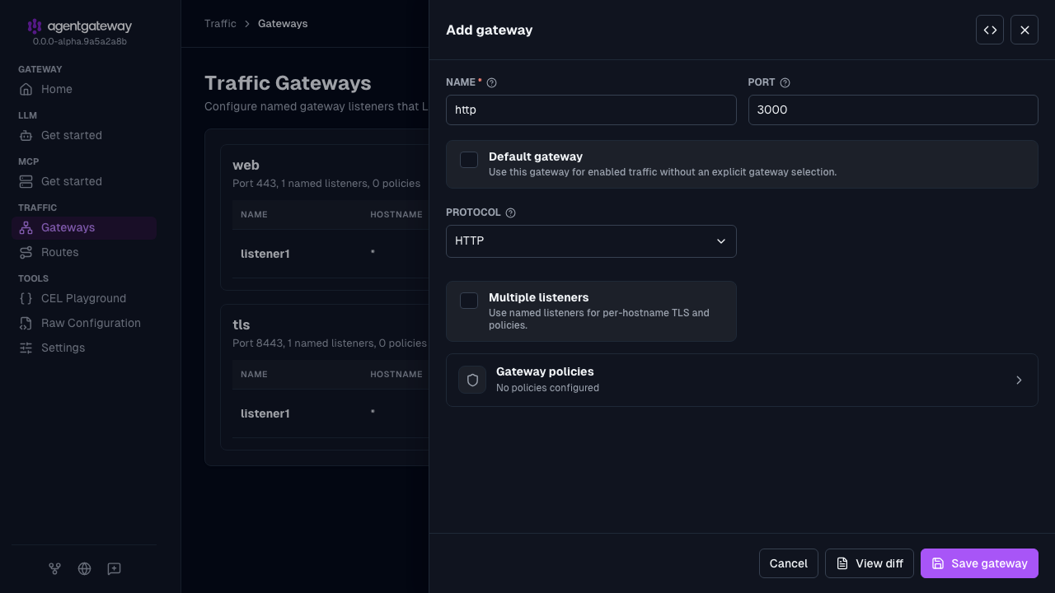Click the CEL Playground braces icon
This screenshot has width=1055, height=593.
[x=26, y=298]
